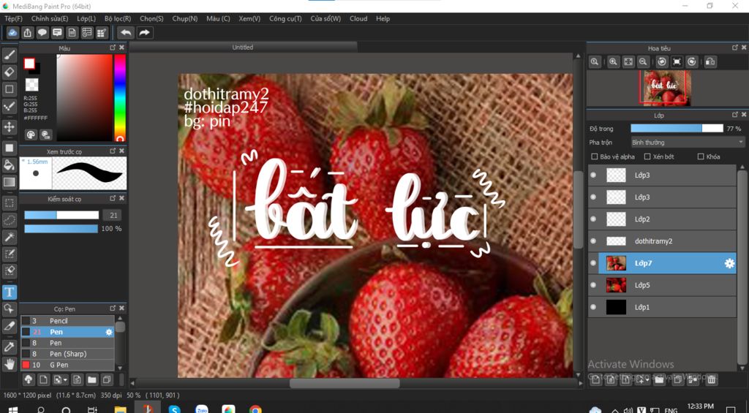The width and height of the screenshot is (749, 413).
Task: Select the Select Pen tool
Action: pos(9,254)
